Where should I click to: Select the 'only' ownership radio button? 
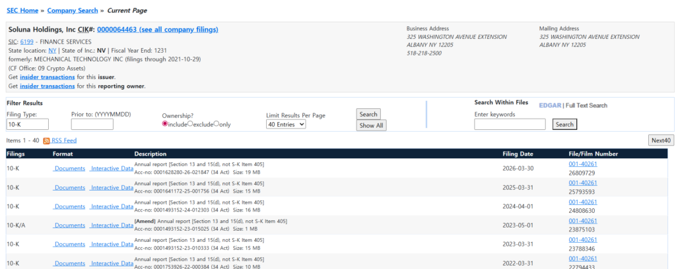tap(217, 124)
